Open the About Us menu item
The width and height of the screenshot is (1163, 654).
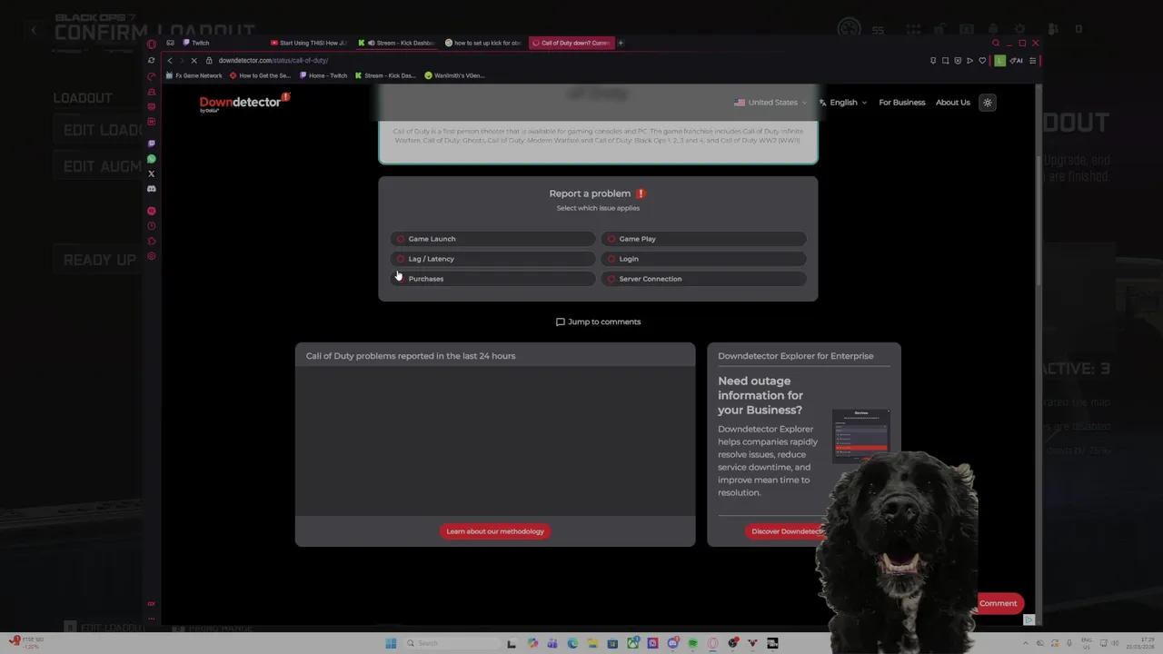pos(953,103)
